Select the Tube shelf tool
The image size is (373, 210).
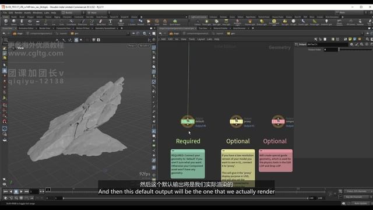[x=22, y=22]
